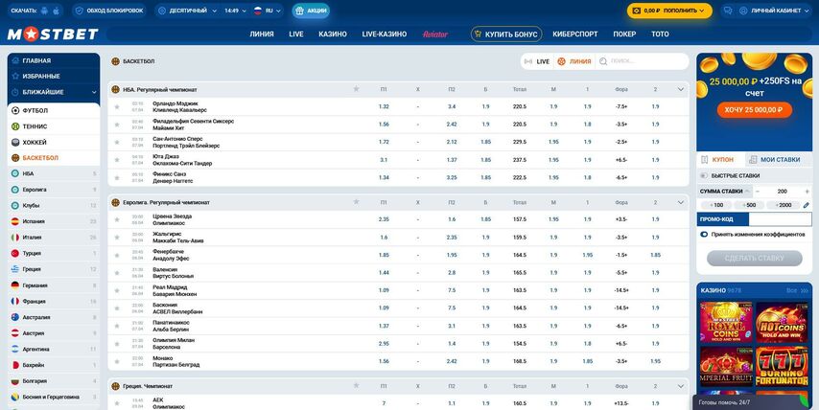This screenshot has height=410, width=819.
Task: Open Избранные in sidebar
Action: tap(54, 77)
